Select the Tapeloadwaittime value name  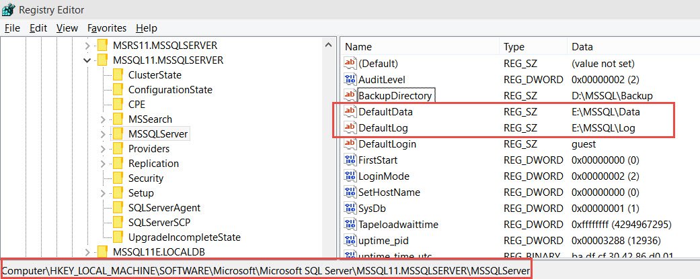(x=398, y=224)
